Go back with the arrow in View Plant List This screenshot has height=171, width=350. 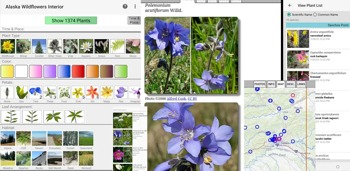tap(290, 5)
